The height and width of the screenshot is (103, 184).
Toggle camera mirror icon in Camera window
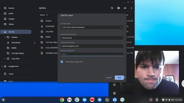[x=114, y=85]
